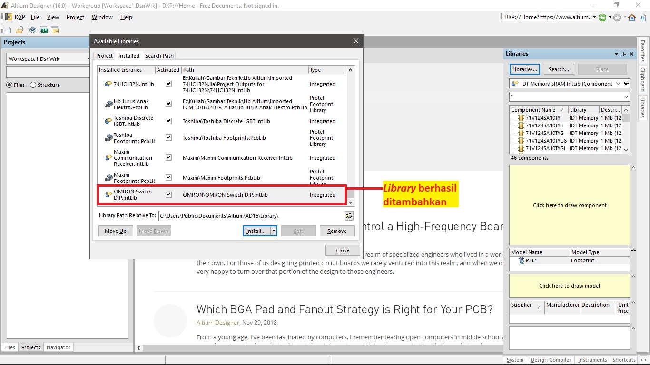Toggle Activated checkbox for Toshiba Footprints.PcbLib
This screenshot has width=650, height=365.
[x=168, y=137]
